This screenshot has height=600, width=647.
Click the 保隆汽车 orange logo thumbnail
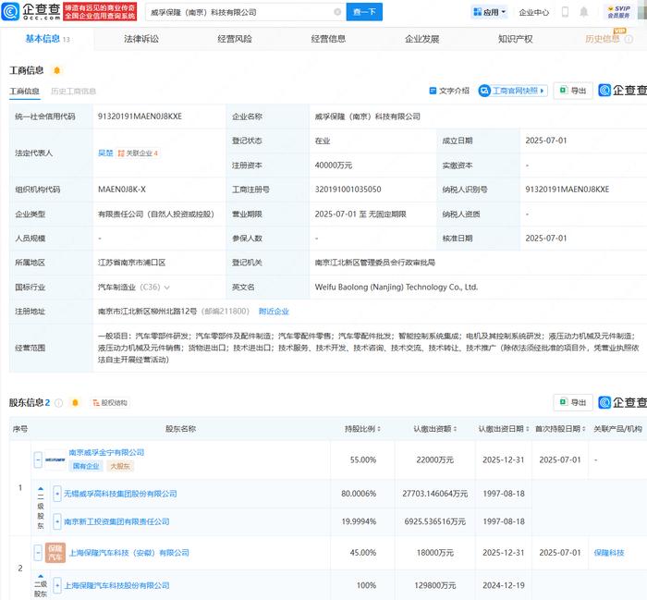coord(55,553)
